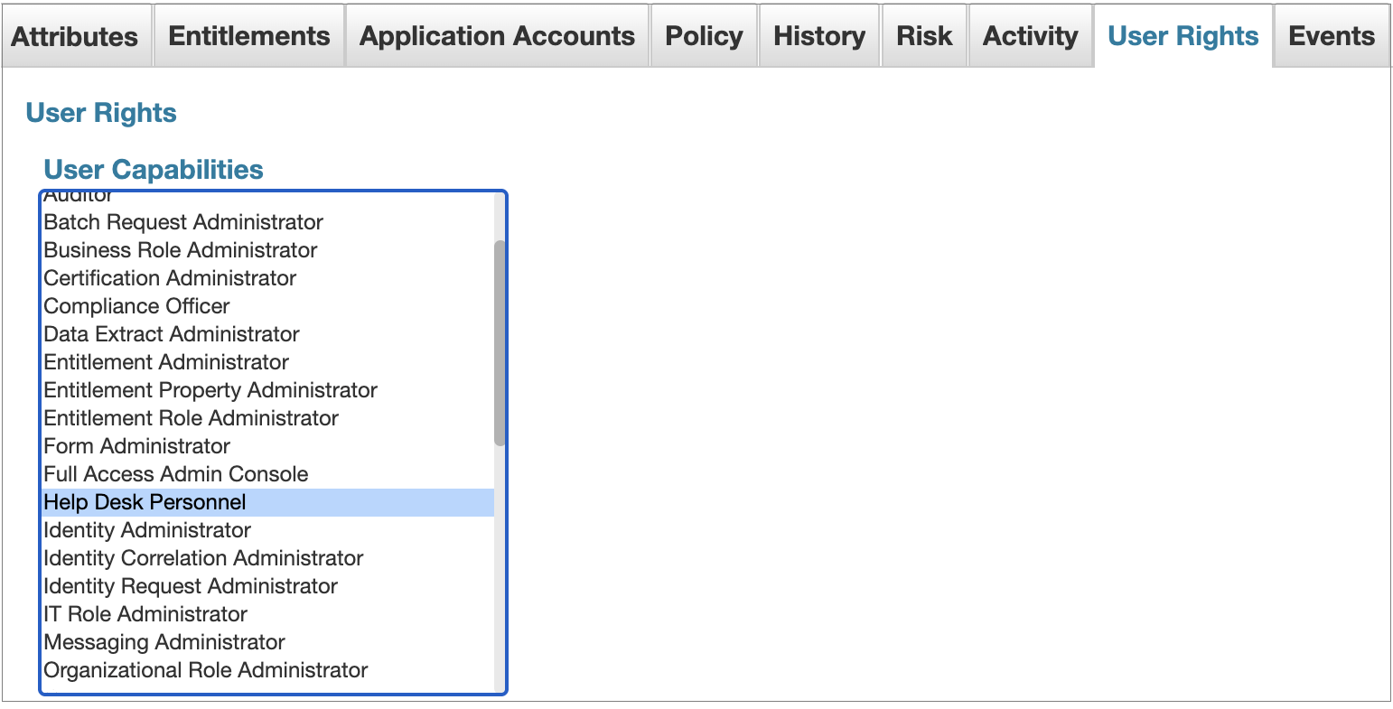The width and height of the screenshot is (1393, 709).
Task: Click the highlighted Help Desk Personnel item
Action: point(145,502)
